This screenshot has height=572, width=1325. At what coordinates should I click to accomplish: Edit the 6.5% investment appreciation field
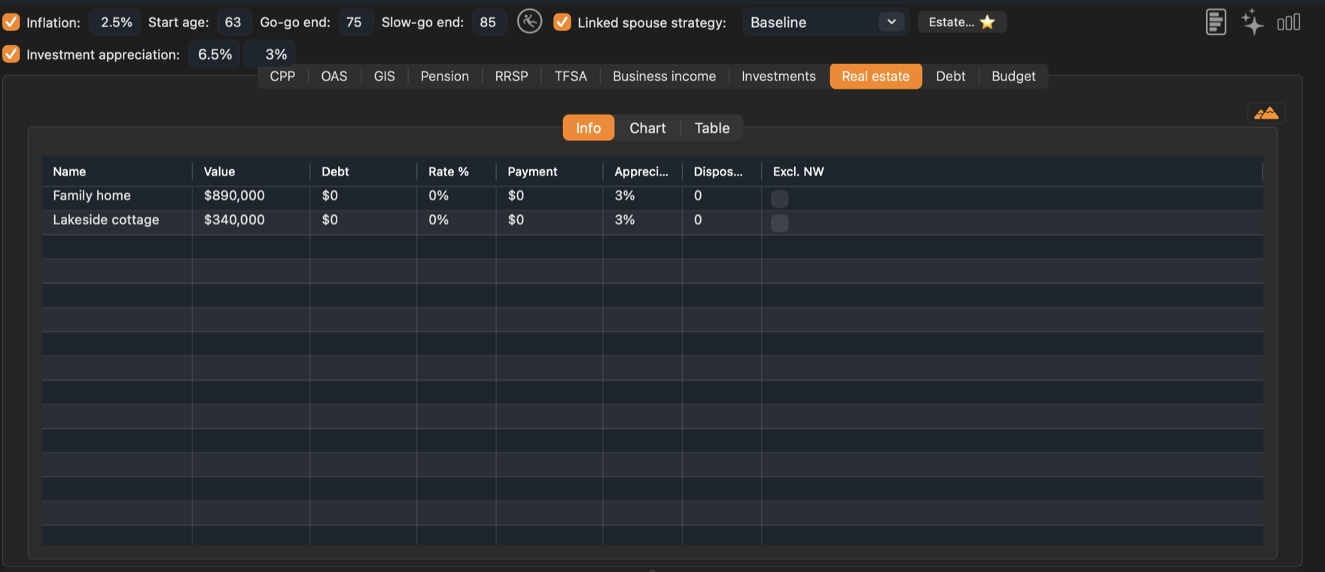(x=215, y=54)
